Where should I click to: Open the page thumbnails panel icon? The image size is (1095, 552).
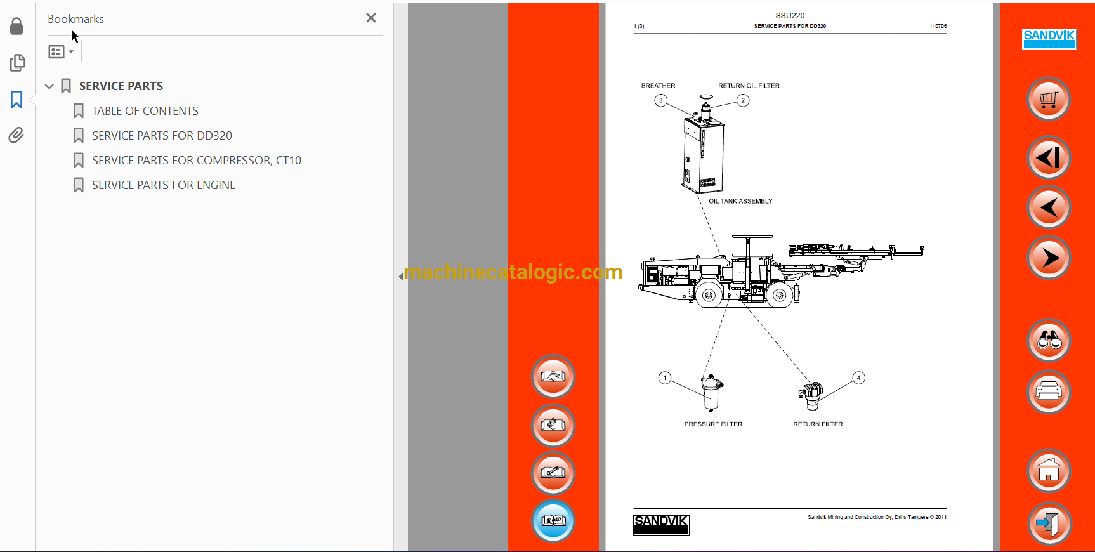(17, 63)
